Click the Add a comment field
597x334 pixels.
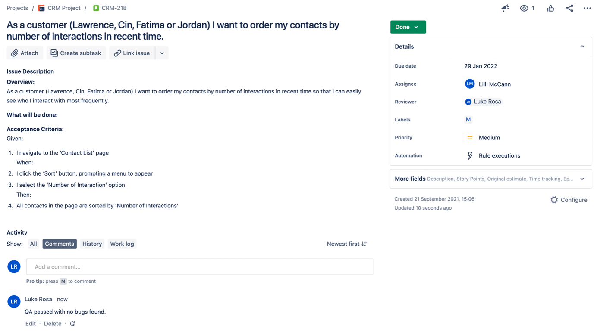coord(200,267)
